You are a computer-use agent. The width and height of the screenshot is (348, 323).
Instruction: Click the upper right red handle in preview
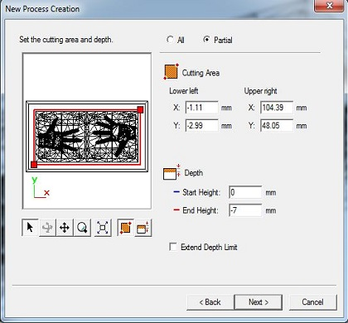coord(140,110)
